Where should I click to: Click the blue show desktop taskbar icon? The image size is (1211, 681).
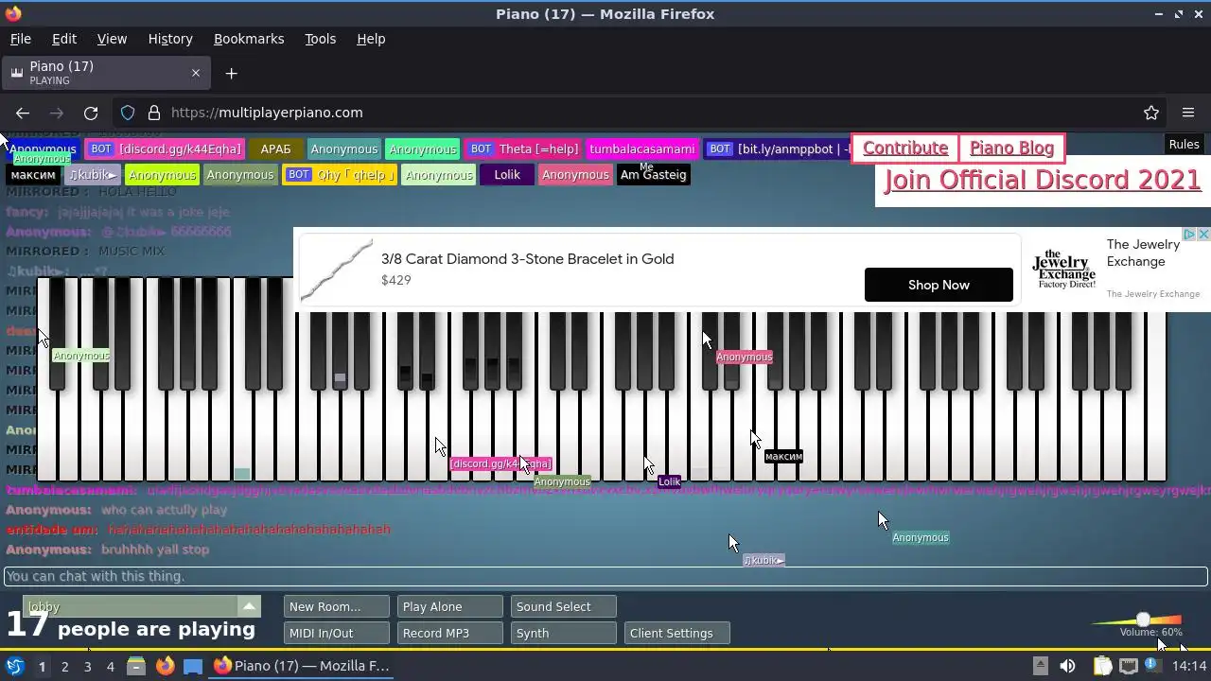pos(193,666)
